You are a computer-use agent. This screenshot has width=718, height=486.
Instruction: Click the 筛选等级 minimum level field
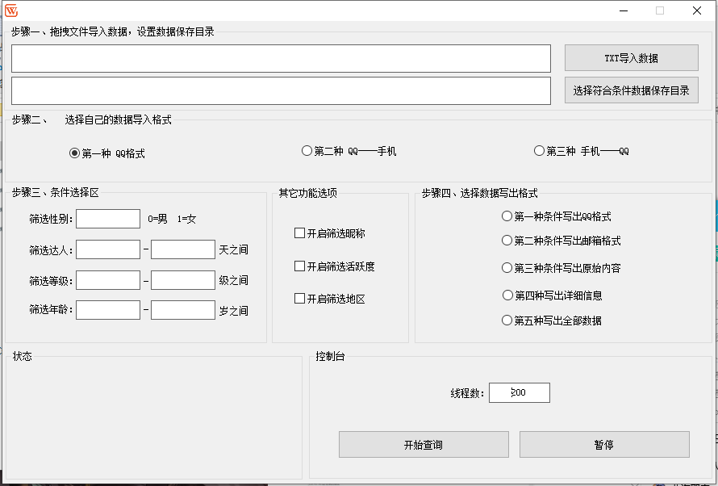click(x=108, y=280)
